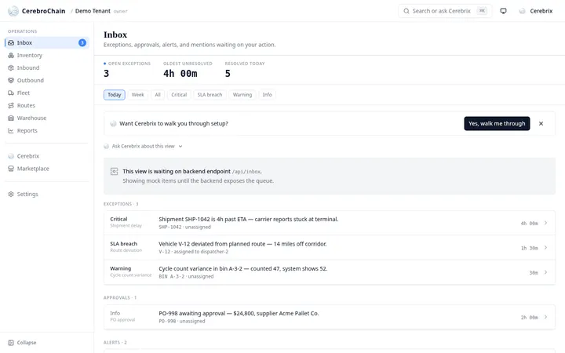Click the Inbox unread count badge
This screenshot has width=565, height=353.
82,42
